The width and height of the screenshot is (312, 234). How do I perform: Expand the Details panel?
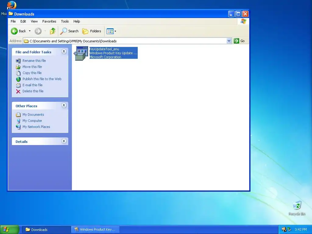click(64, 141)
